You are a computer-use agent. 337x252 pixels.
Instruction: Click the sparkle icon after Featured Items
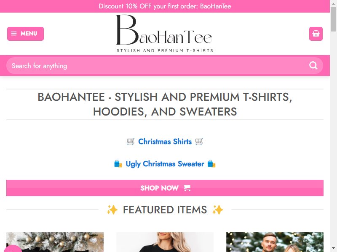tap(218, 210)
